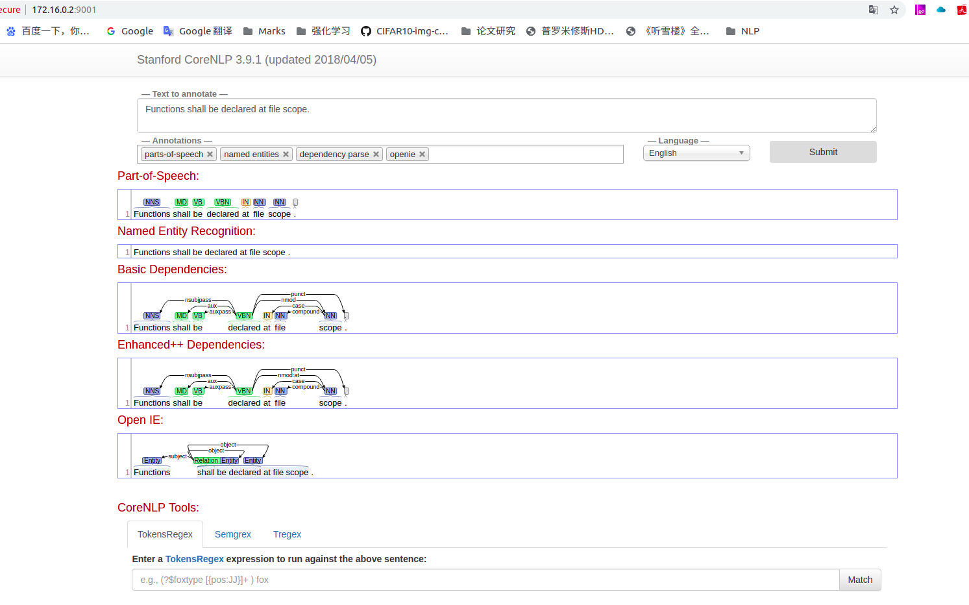The height and width of the screenshot is (605, 969).
Task: Click the Stanford CoreNLP 3.9.1 title
Action: tap(256, 60)
